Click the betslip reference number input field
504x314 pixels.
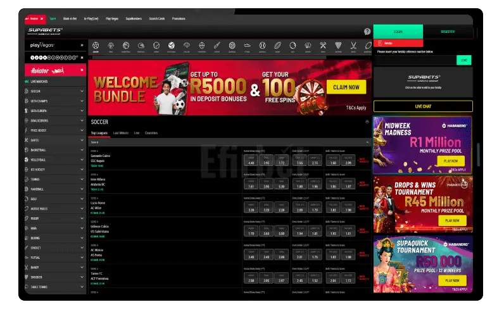tap(414, 60)
